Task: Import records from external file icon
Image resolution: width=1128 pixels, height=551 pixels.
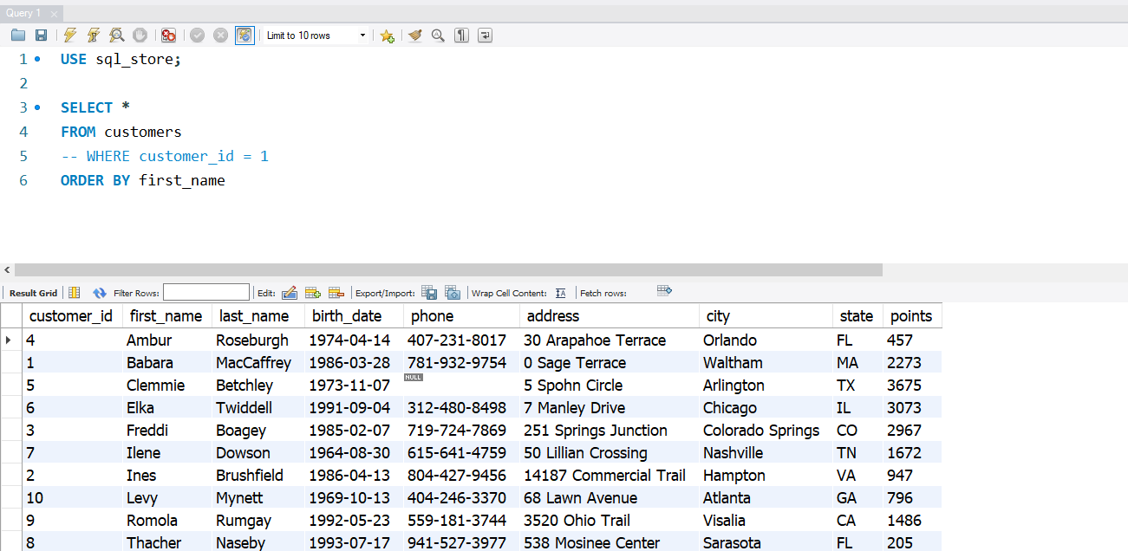Action: pyautogui.click(x=453, y=293)
